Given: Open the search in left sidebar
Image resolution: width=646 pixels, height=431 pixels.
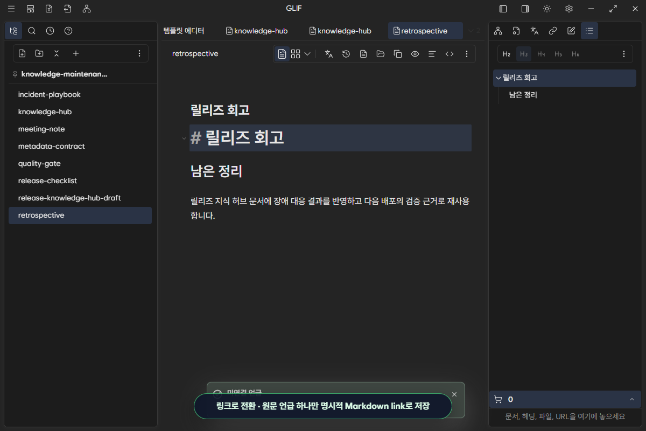Looking at the screenshot, I should click(32, 31).
